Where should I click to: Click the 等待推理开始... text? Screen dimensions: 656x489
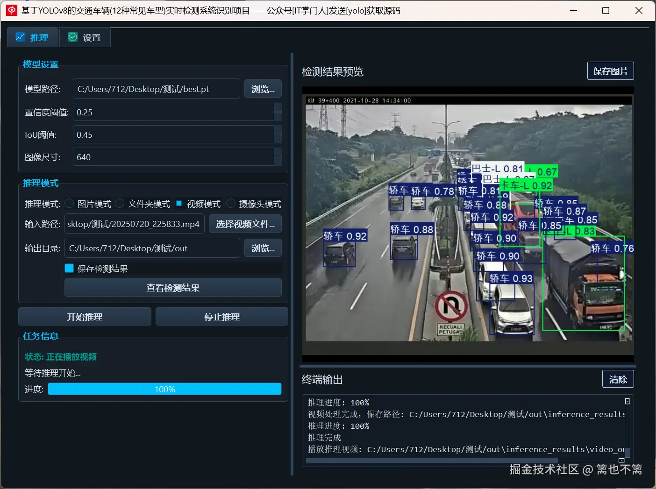pos(53,373)
